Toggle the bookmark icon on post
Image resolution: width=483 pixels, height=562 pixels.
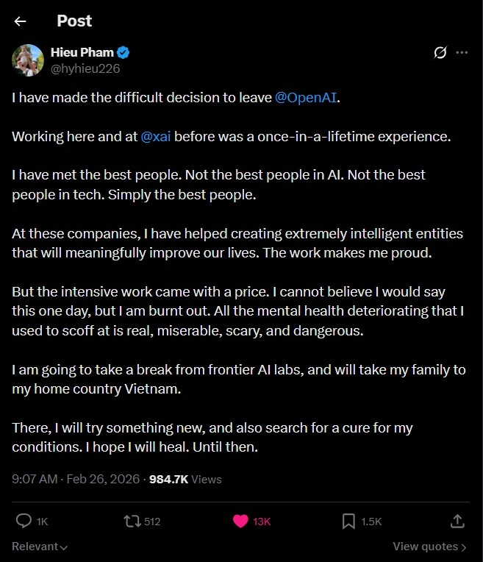click(x=348, y=521)
